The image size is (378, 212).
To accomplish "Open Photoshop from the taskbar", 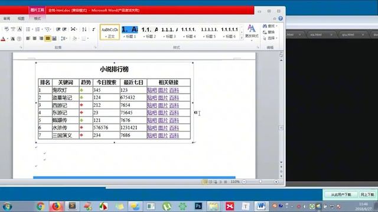I will click(x=198, y=206).
